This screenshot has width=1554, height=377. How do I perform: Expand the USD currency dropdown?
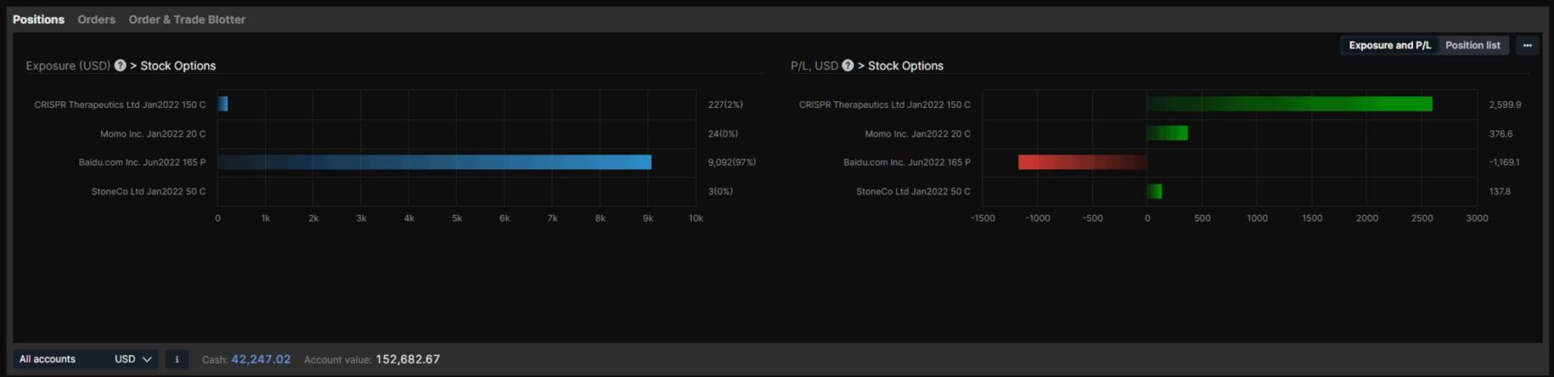(x=133, y=359)
